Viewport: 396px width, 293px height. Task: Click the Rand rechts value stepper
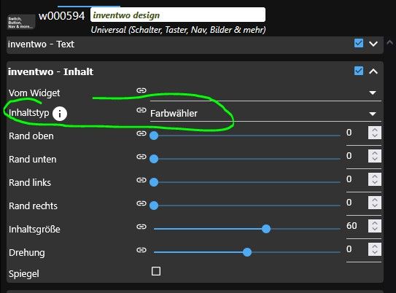click(x=375, y=203)
